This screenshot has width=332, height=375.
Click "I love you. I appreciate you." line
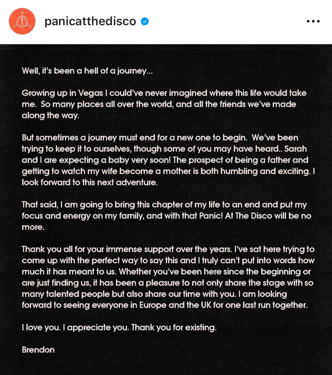[x=75, y=327]
